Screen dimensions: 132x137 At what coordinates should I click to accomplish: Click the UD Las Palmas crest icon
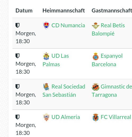coord(46,56)
